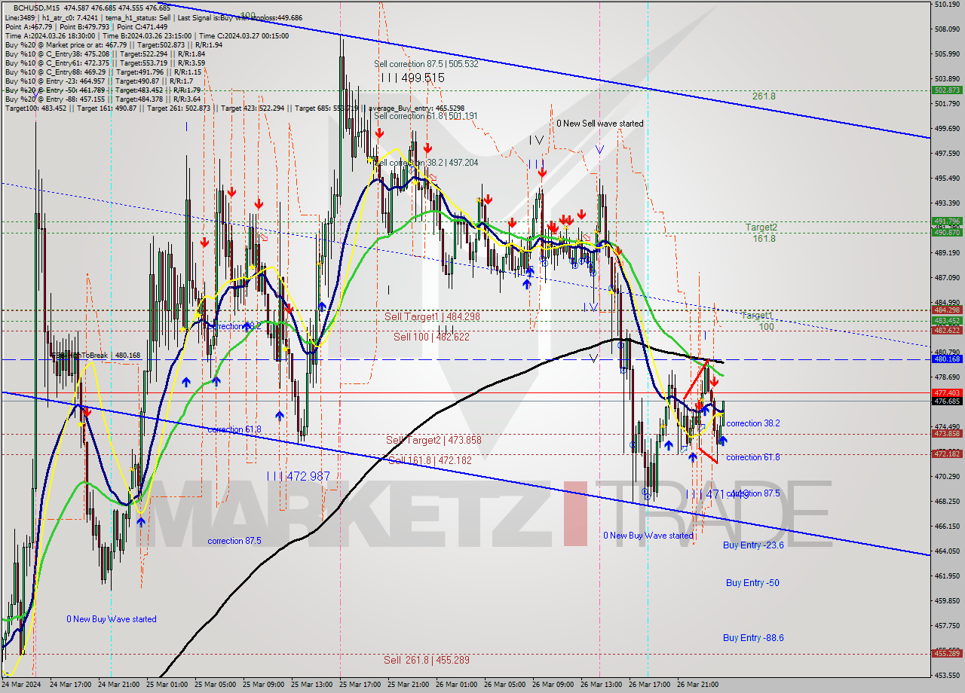
Task: Click the '24 Mar 21:00' time label
Action: [119, 685]
